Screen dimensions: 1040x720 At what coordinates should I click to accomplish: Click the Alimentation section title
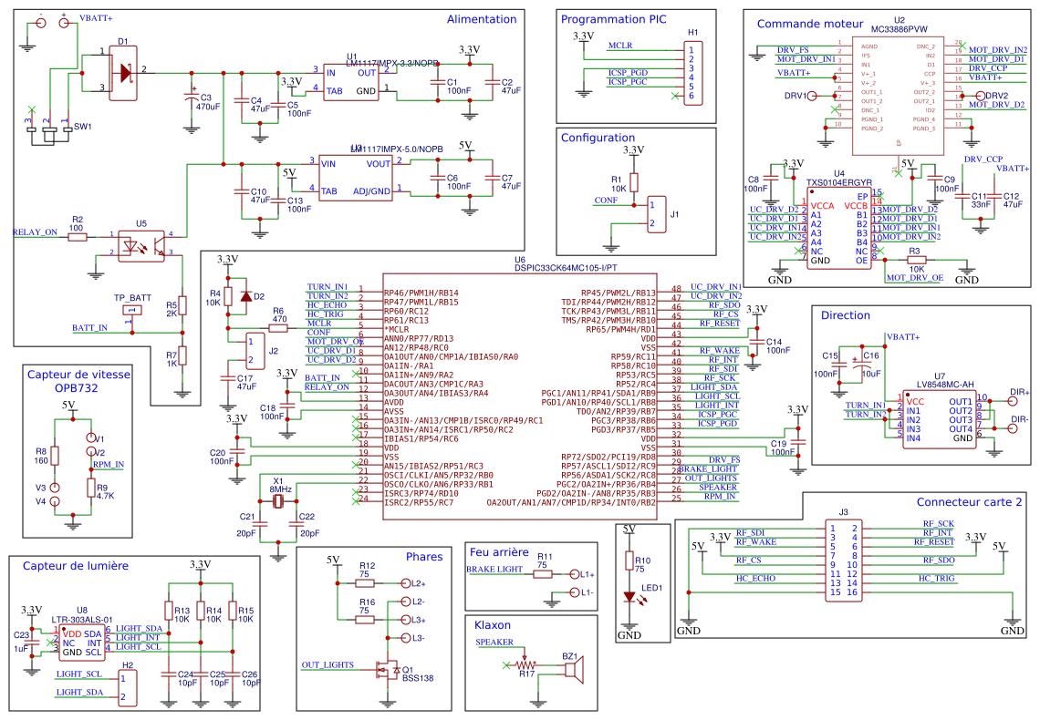[480, 18]
